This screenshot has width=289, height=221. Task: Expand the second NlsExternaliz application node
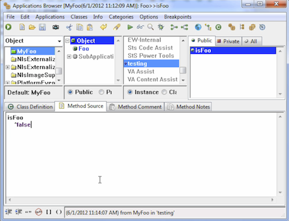tap(8, 67)
